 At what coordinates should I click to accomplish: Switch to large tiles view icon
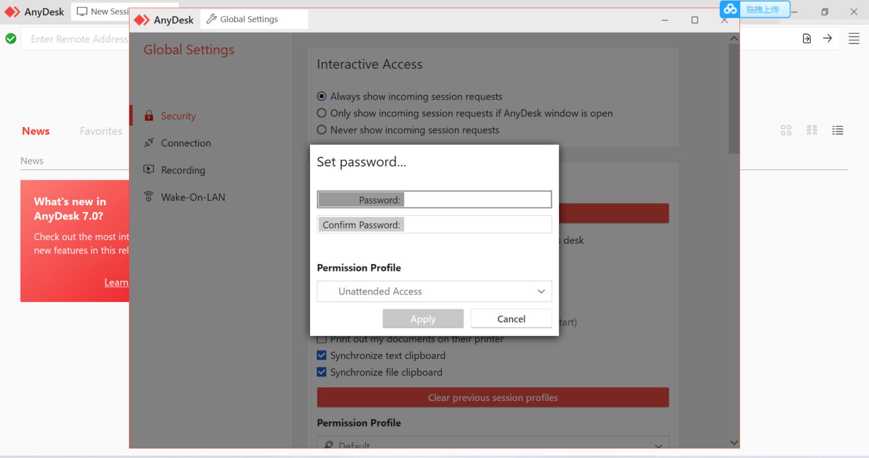pyautogui.click(x=786, y=130)
